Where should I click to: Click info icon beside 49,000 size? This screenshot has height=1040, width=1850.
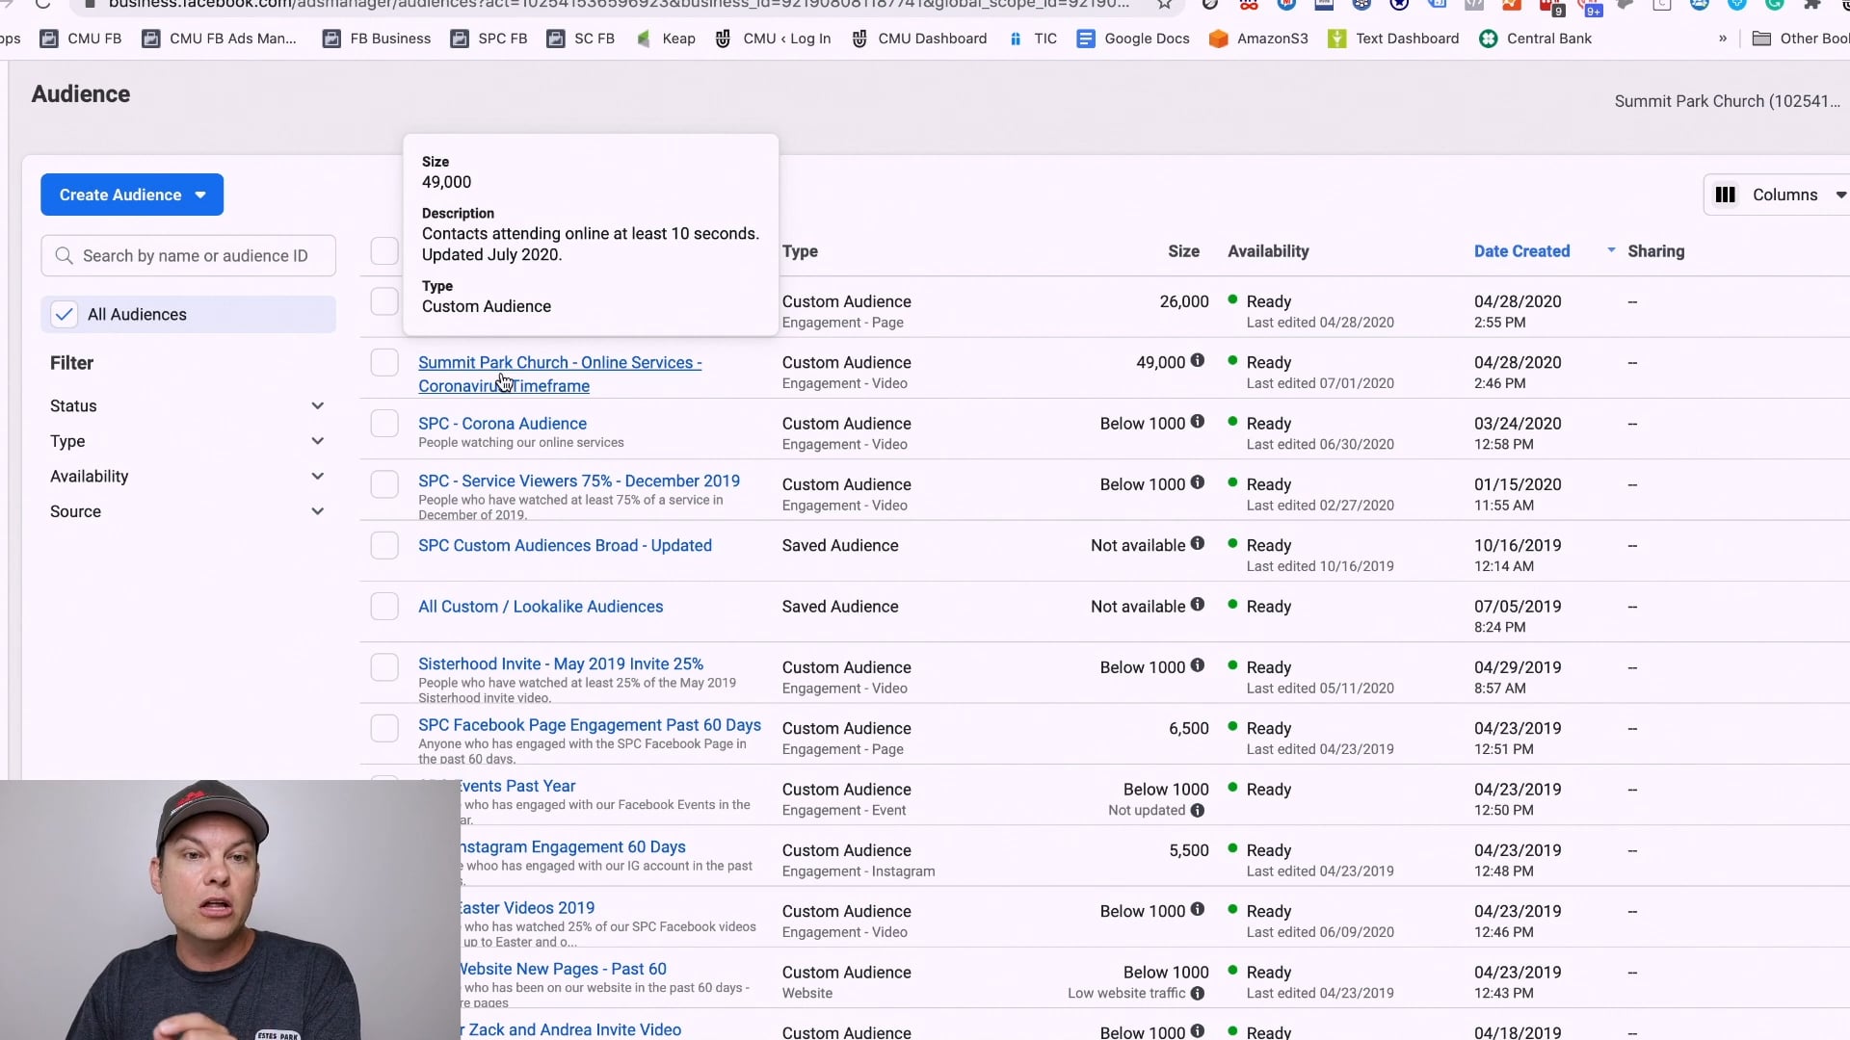[1197, 360]
